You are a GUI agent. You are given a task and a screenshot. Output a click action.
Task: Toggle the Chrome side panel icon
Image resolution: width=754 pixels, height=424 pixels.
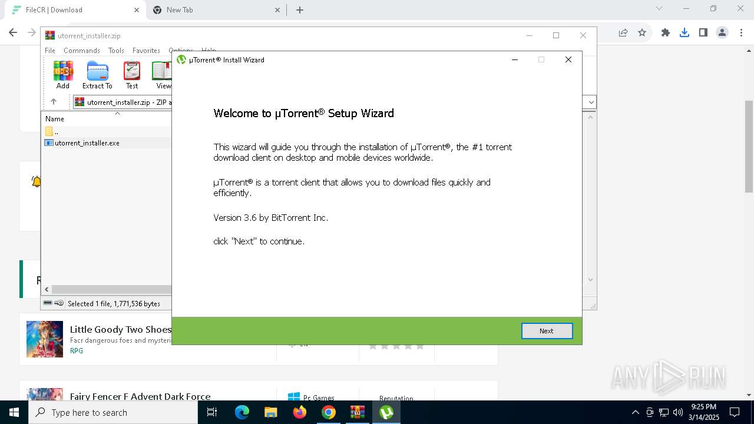coord(703,33)
